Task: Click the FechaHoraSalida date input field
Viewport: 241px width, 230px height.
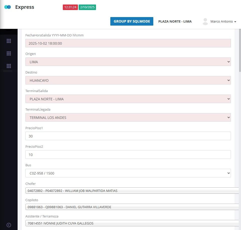Action: (x=128, y=43)
